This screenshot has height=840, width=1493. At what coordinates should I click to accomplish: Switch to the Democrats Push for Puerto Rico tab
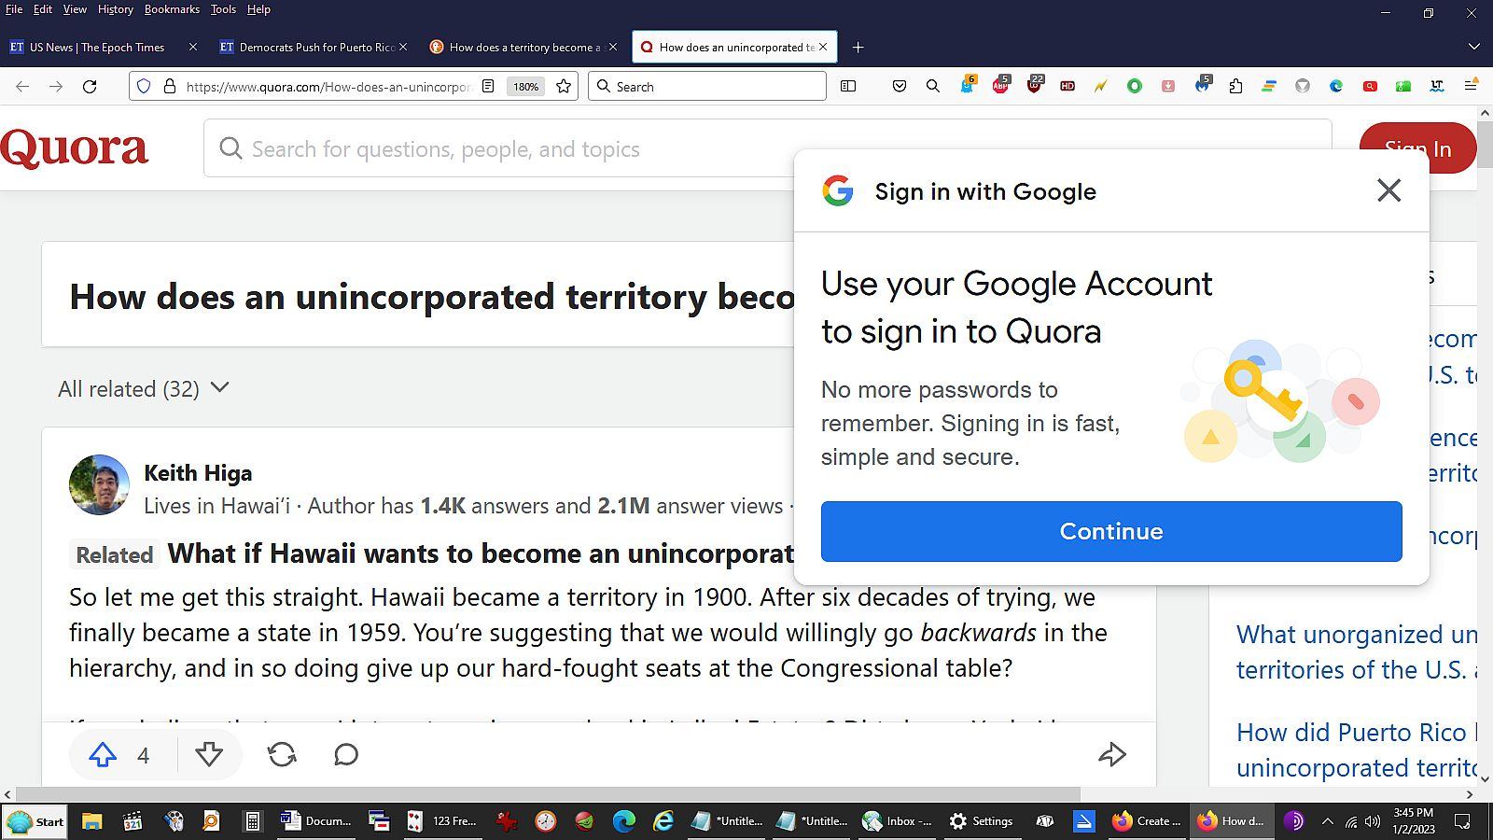click(313, 47)
